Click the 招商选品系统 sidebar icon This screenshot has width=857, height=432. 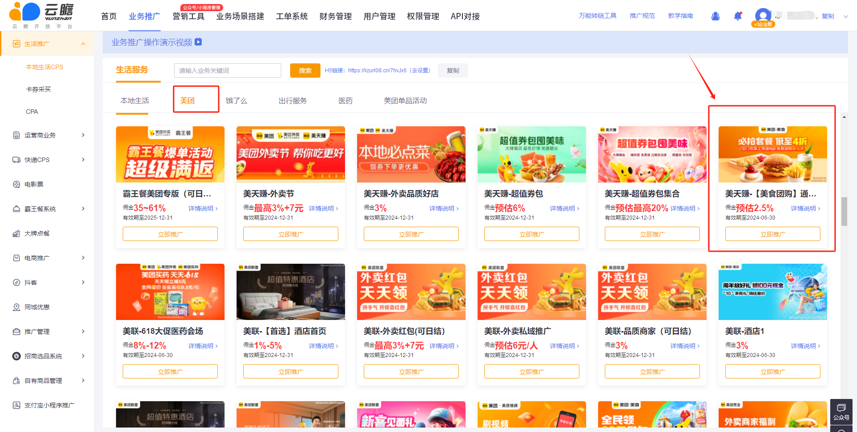pyautogui.click(x=17, y=356)
